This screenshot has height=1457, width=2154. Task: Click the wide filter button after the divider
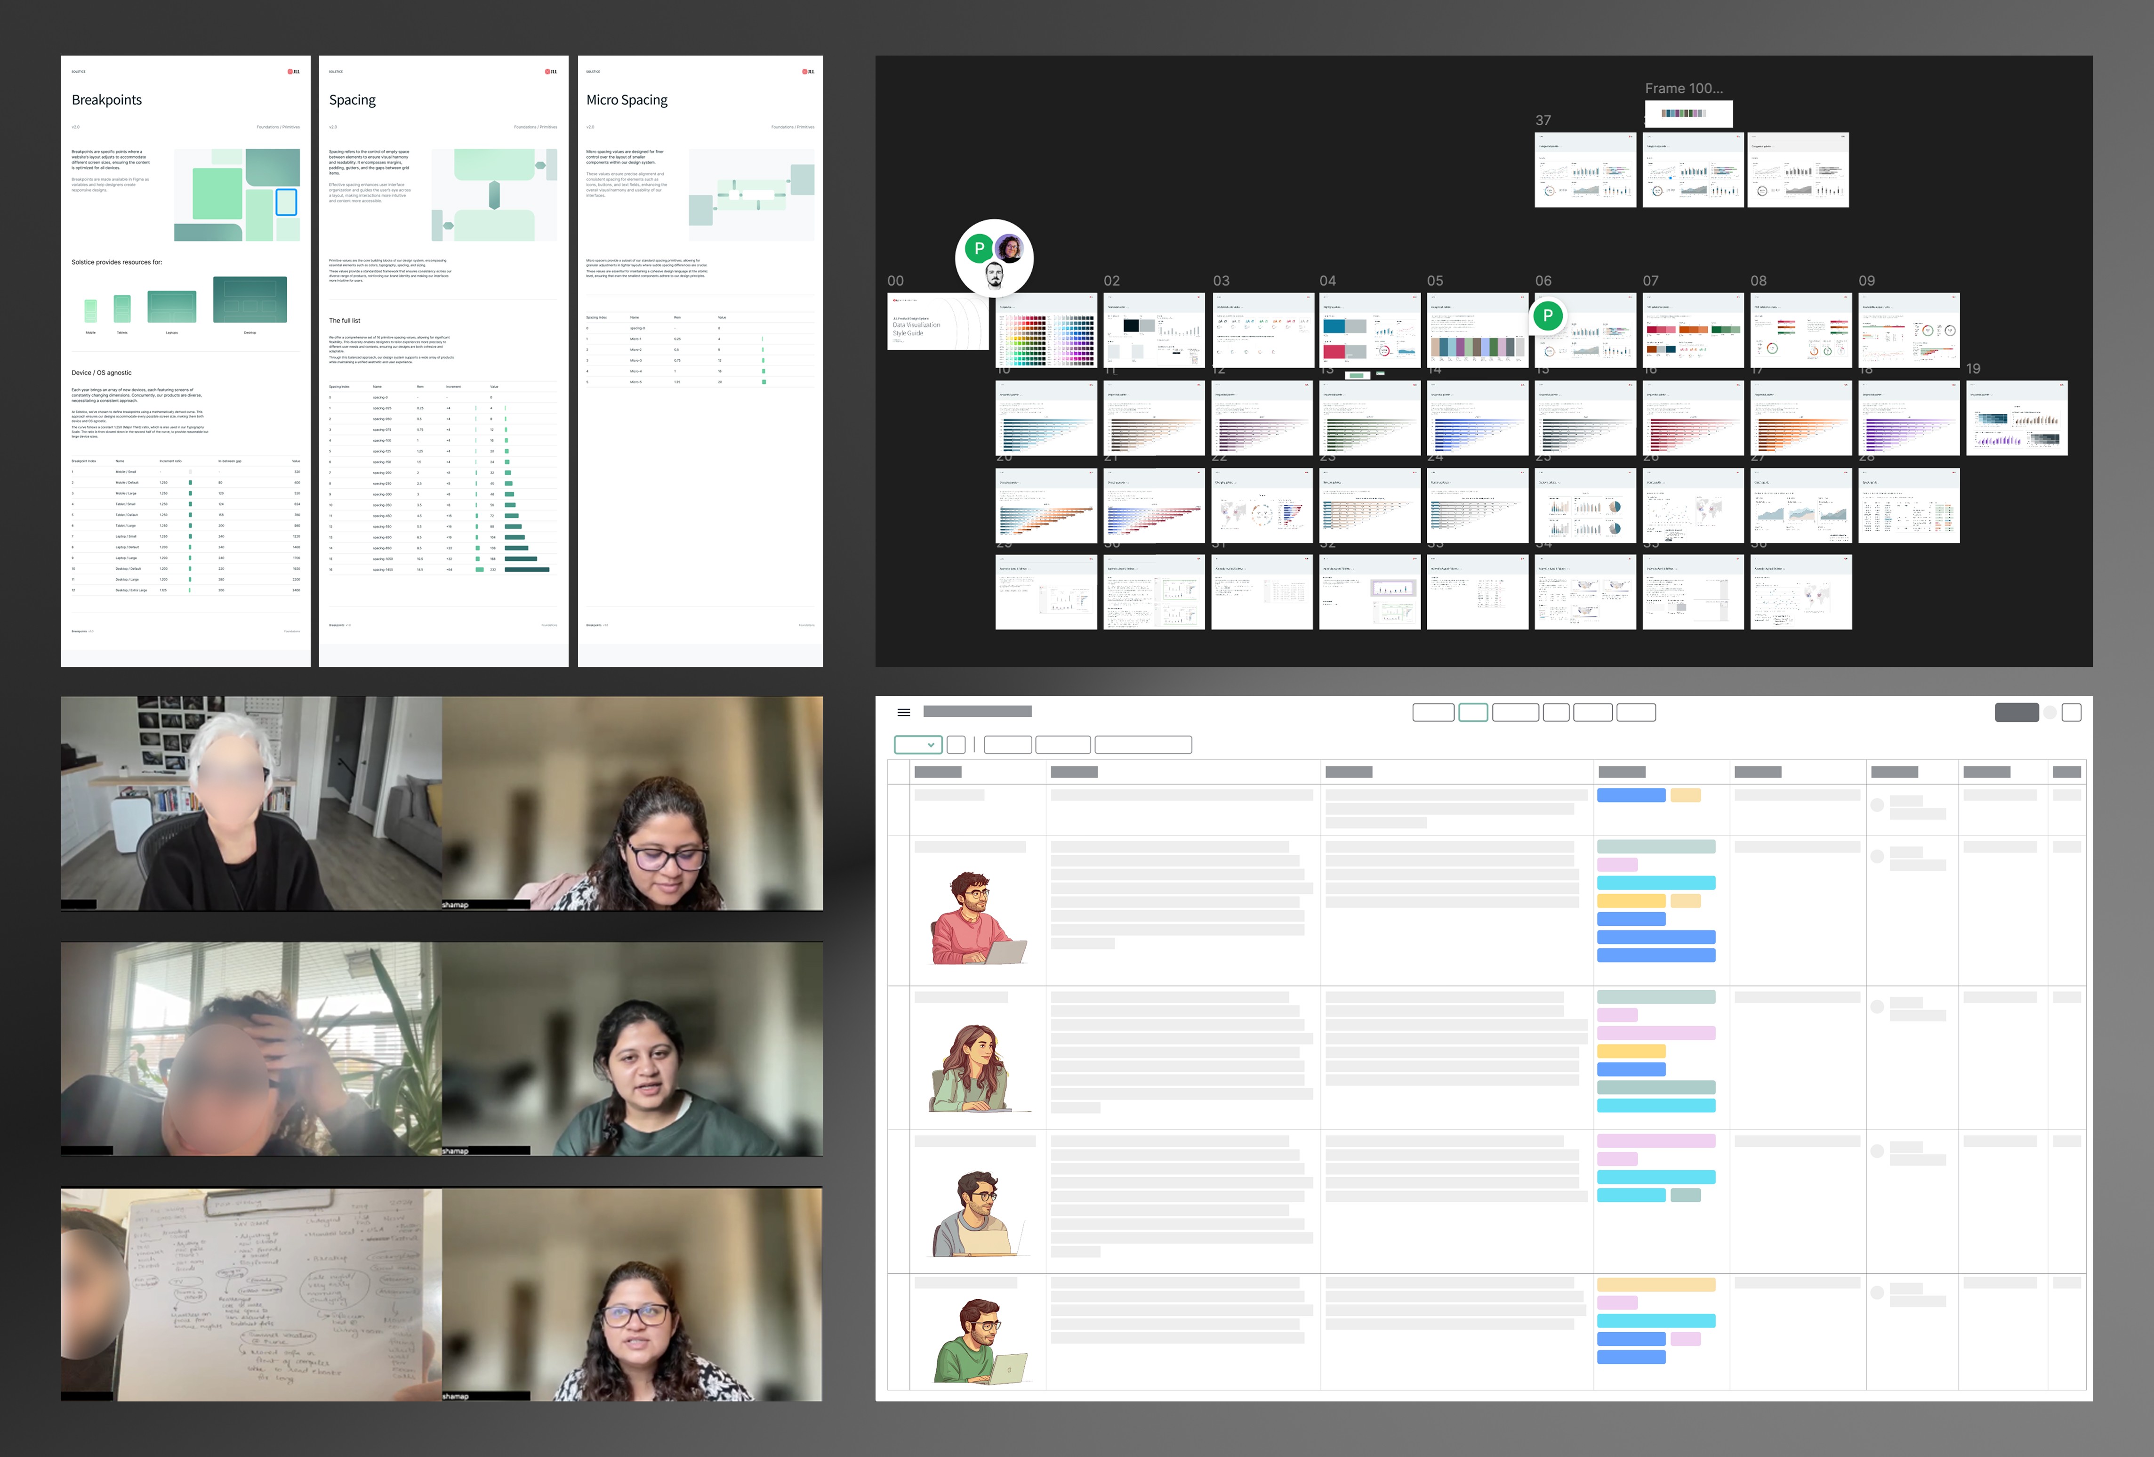1143,745
